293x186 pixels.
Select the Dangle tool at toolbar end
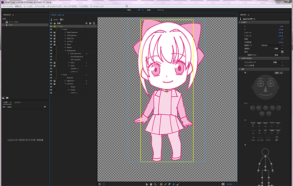[x=178, y=184]
